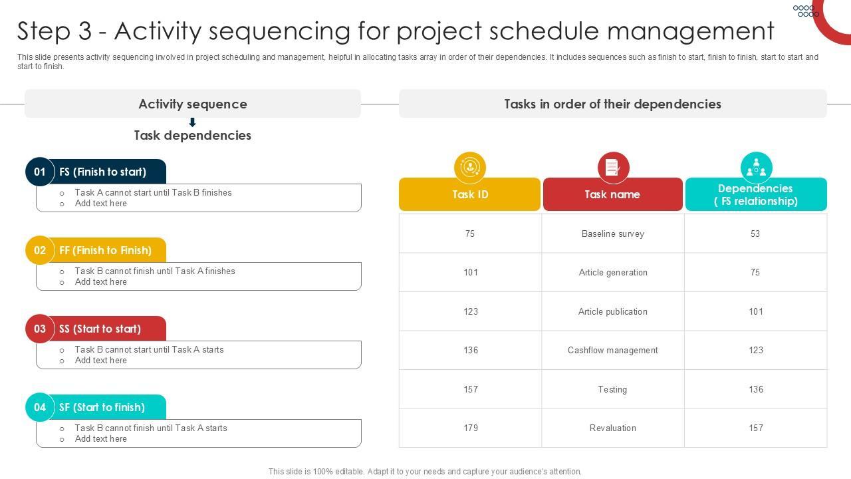
Task: Click the Baseline survey table cell
Action: pos(612,234)
